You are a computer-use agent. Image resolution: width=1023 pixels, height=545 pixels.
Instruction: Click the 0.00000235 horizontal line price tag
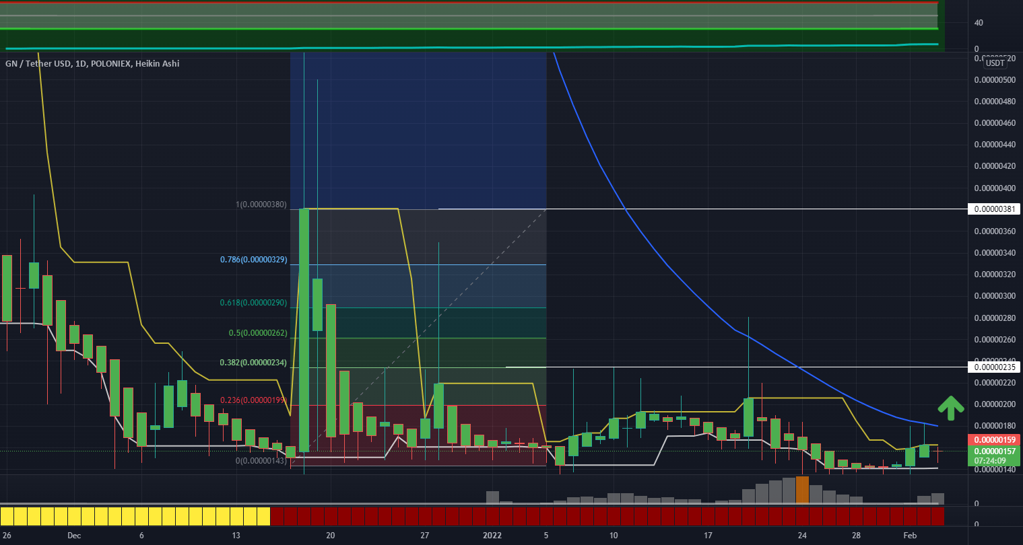[x=993, y=367]
